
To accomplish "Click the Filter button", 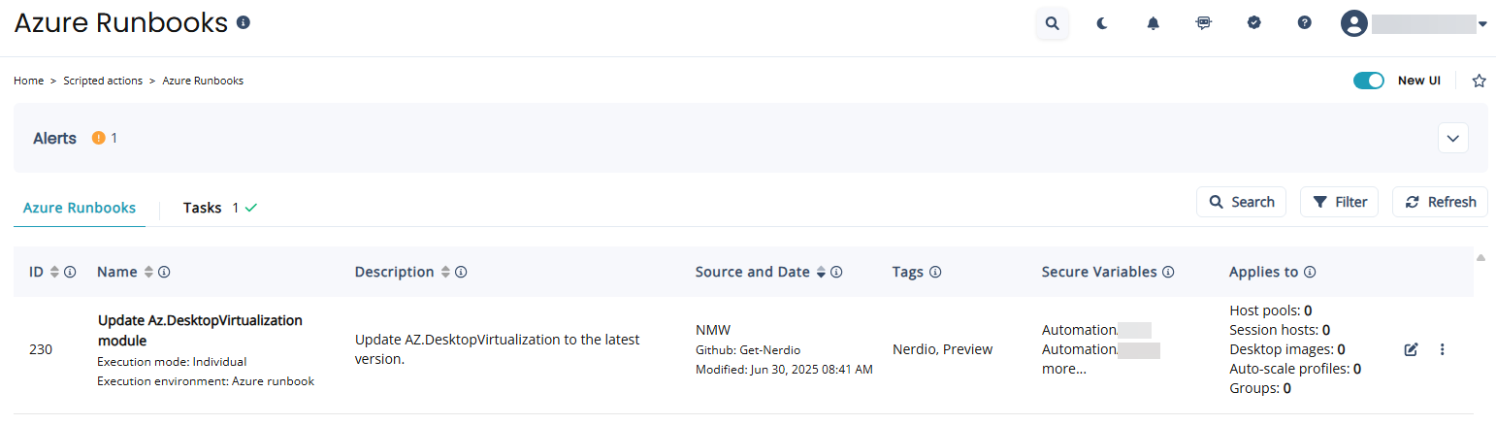I will click(1339, 202).
